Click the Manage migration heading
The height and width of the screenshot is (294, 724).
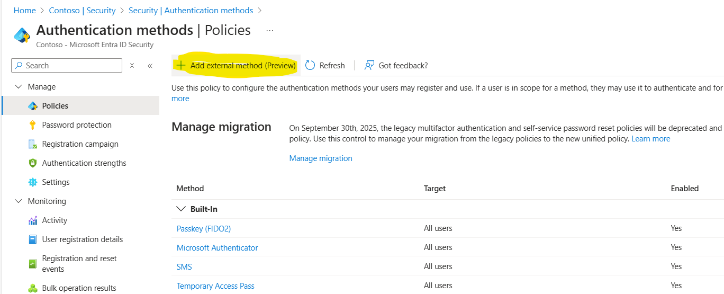click(x=222, y=127)
